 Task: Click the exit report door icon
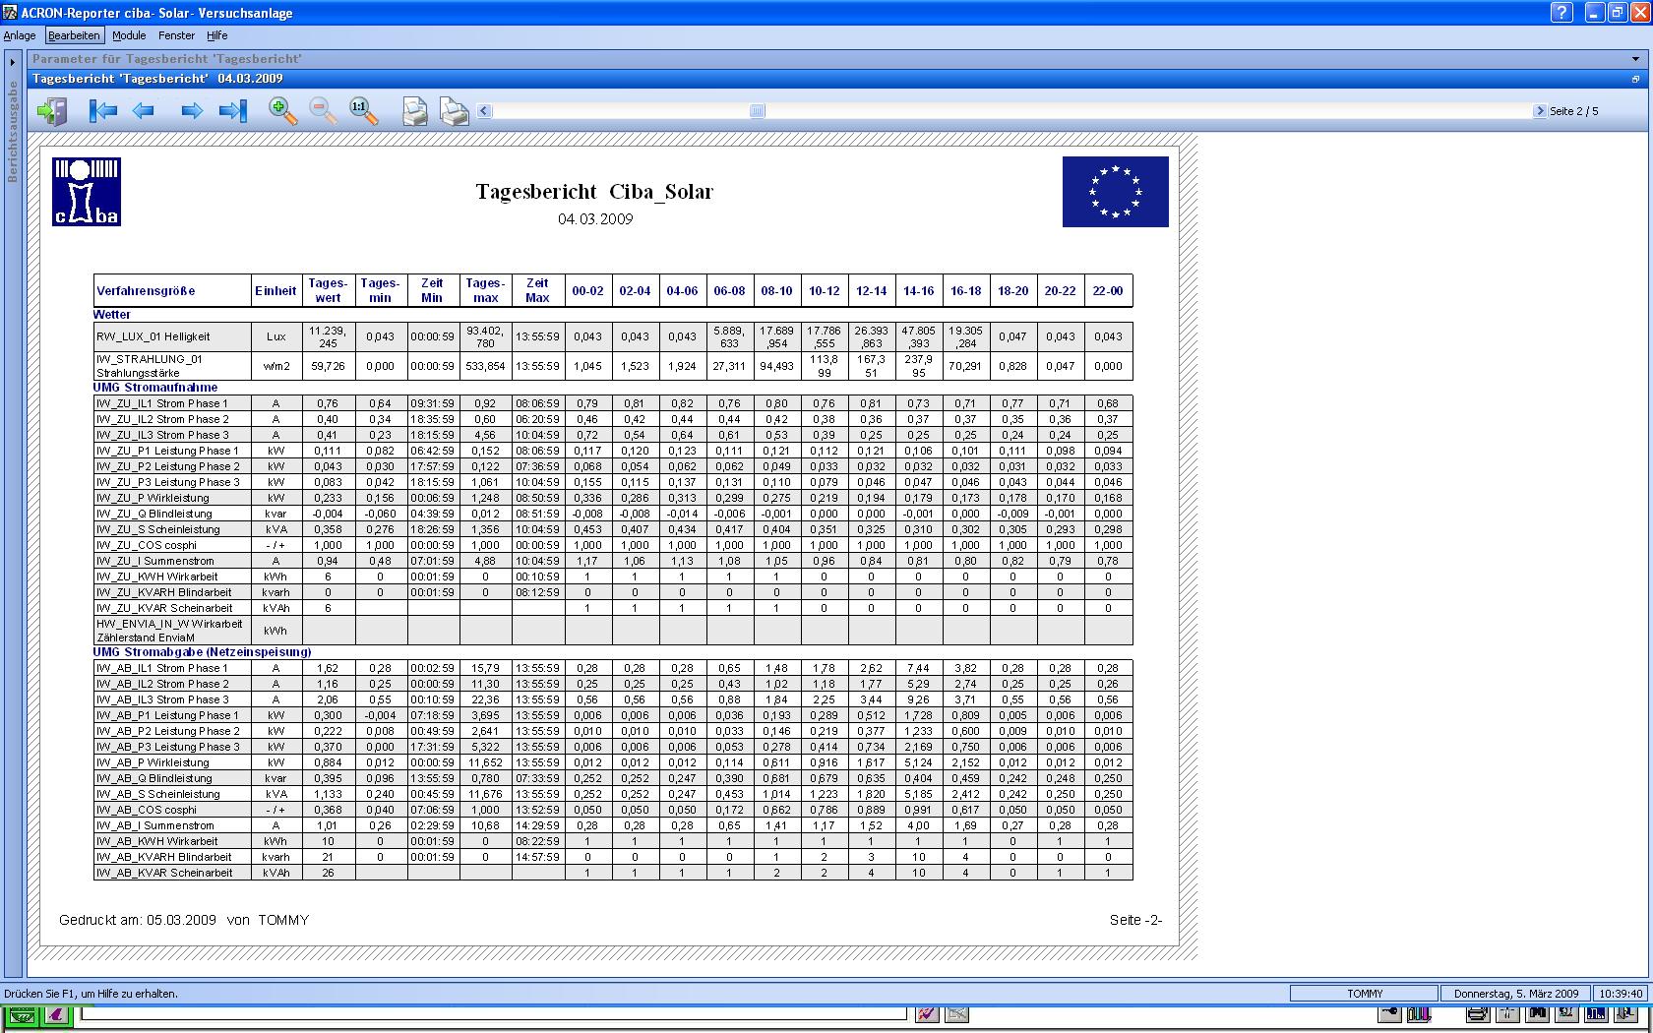52,111
